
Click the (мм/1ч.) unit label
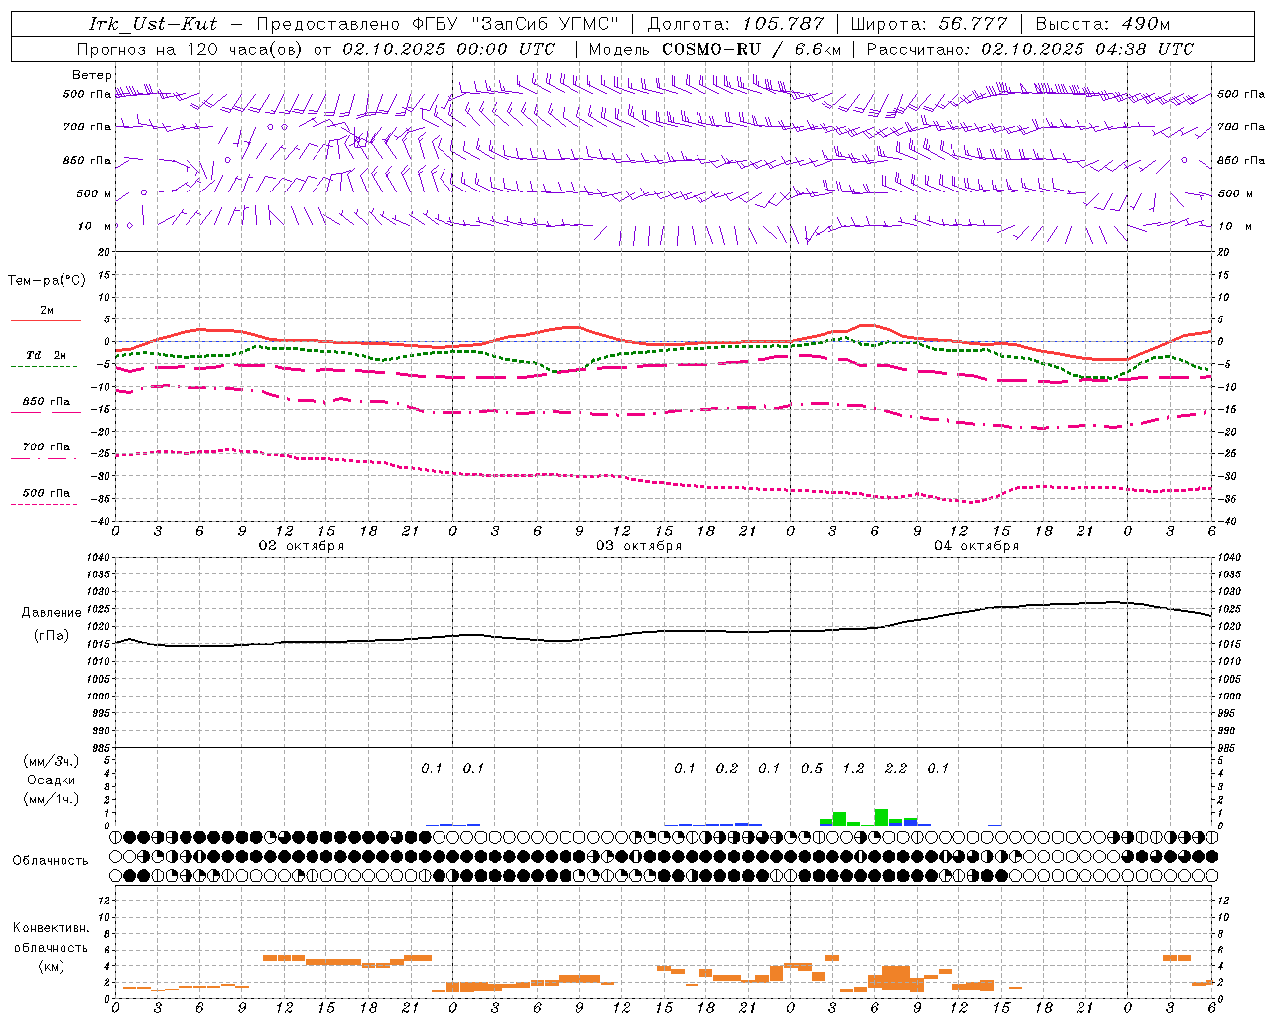coord(52,799)
